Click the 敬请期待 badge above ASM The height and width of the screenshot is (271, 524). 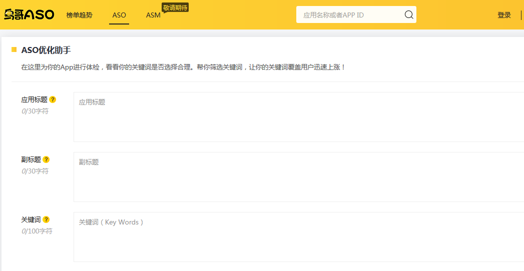(175, 7)
